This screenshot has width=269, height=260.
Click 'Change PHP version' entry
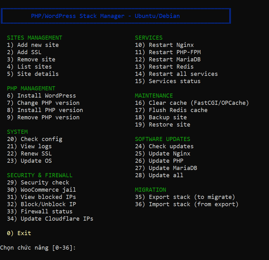43,103
